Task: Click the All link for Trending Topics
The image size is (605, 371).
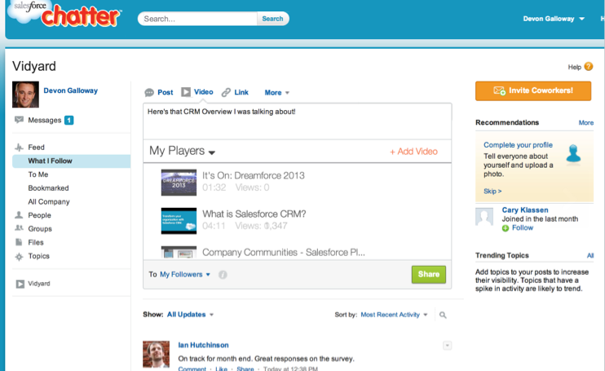Action: point(590,256)
